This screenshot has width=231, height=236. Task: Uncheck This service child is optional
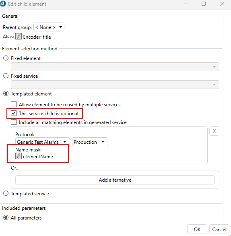coord(14,113)
